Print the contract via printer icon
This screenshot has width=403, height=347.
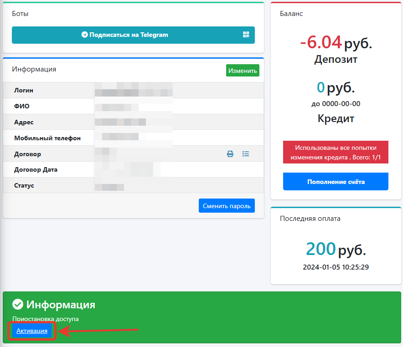[x=230, y=154]
